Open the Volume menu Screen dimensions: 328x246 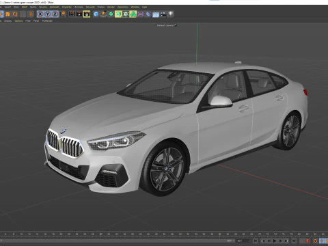(x=43, y=7)
